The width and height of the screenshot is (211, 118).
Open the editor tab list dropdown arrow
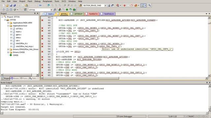(x=206, y=14)
